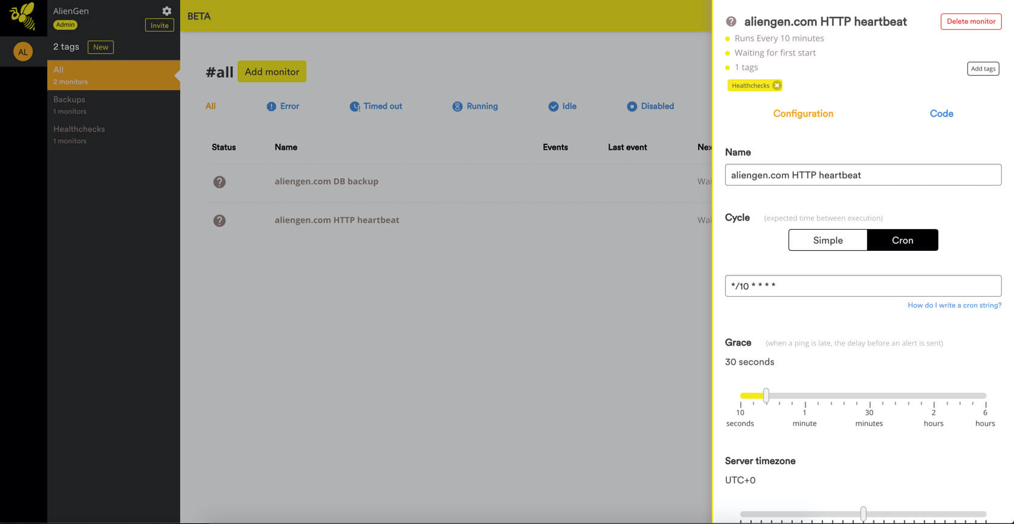The image size is (1014, 524).
Task: Open the Code tab
Action: point(941,114)
